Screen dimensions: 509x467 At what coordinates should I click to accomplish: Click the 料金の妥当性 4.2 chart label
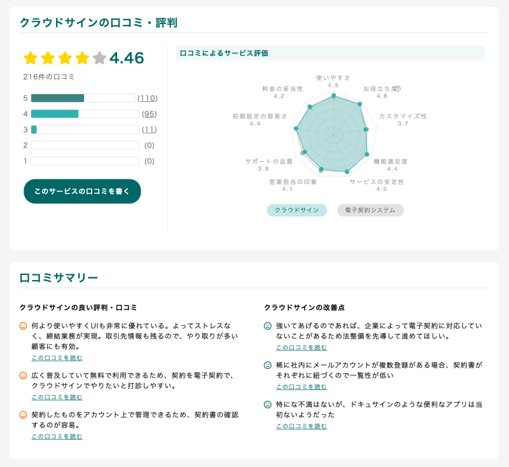pyautogui.click(x=282, y=92)
